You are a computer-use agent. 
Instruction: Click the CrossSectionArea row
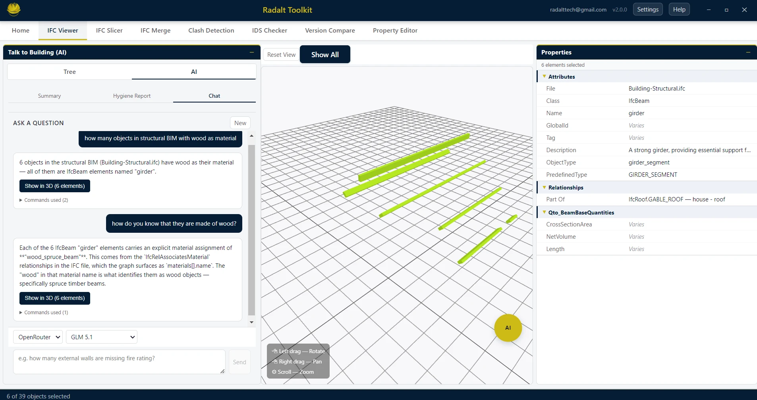click(x=647, y=224)
